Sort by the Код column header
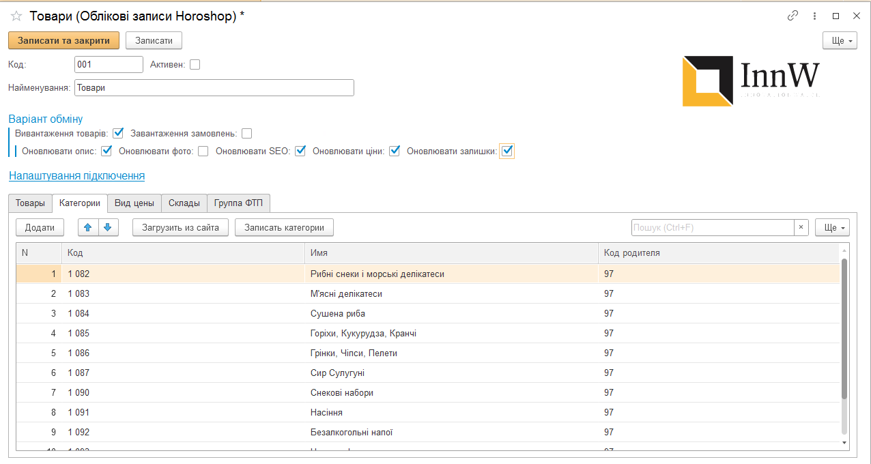This screenshot has height=464, width=871. pos(183,253)
